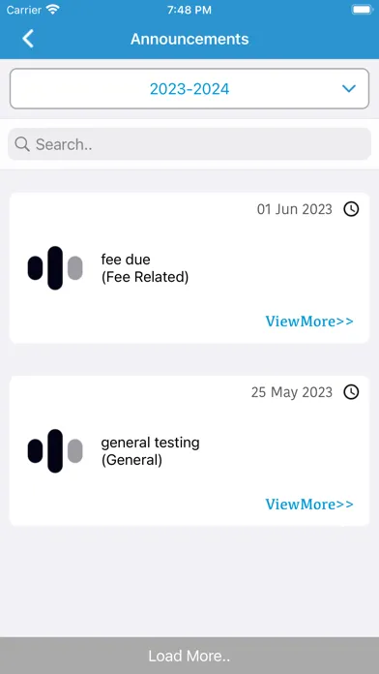Tap the Announcements header title
379x674 pixels.
coord(189,39)
